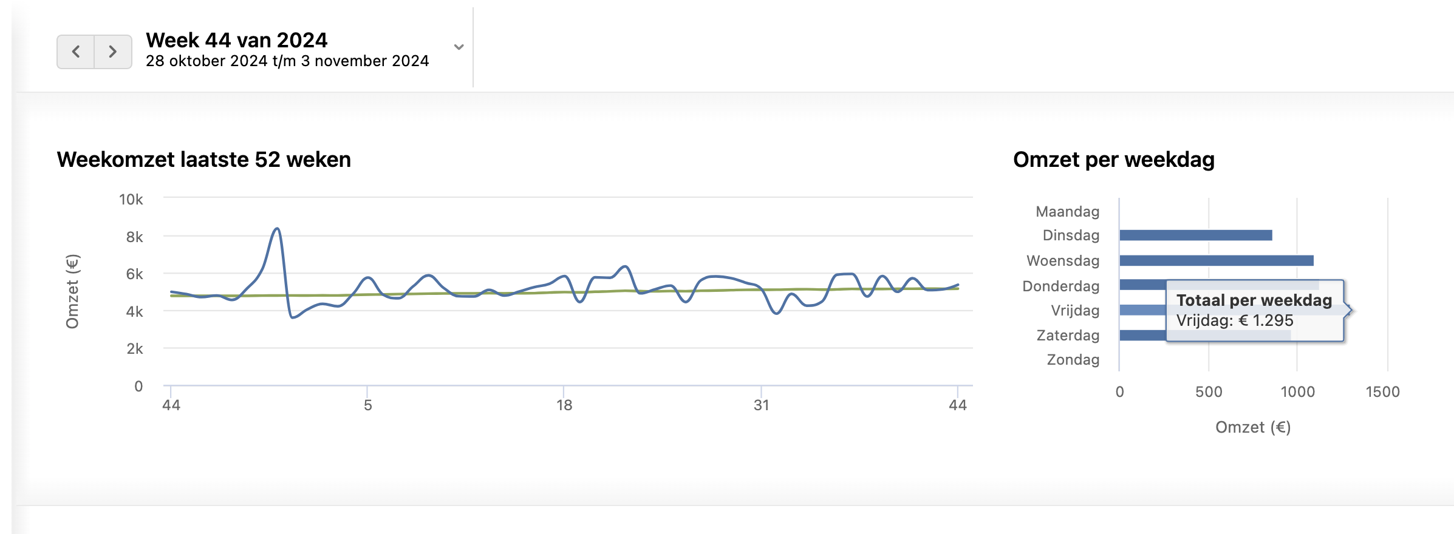
Task: Click the highlighted Vrijdag bar
Action: click(x=1142, y=310)
